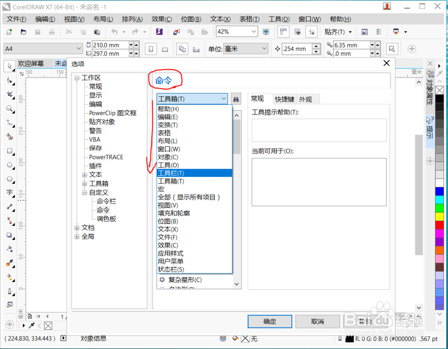The image size is (448, 349).
Task: Select the Pick tool in toolbox
Action: [10, 66]
